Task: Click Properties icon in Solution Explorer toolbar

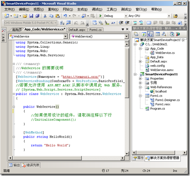Action: click(x=136, y=34)
